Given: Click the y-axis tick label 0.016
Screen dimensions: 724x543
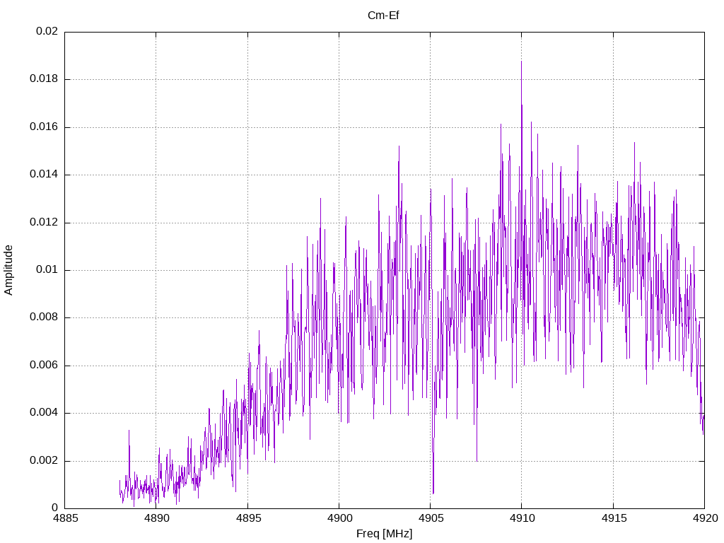Looking at the screenshot, I should [x=44, y=127].
